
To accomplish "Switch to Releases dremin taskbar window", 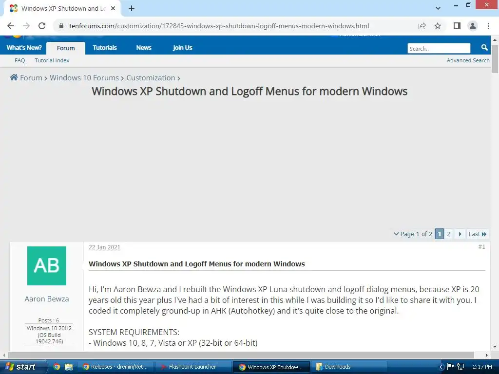I will point(115,367).
